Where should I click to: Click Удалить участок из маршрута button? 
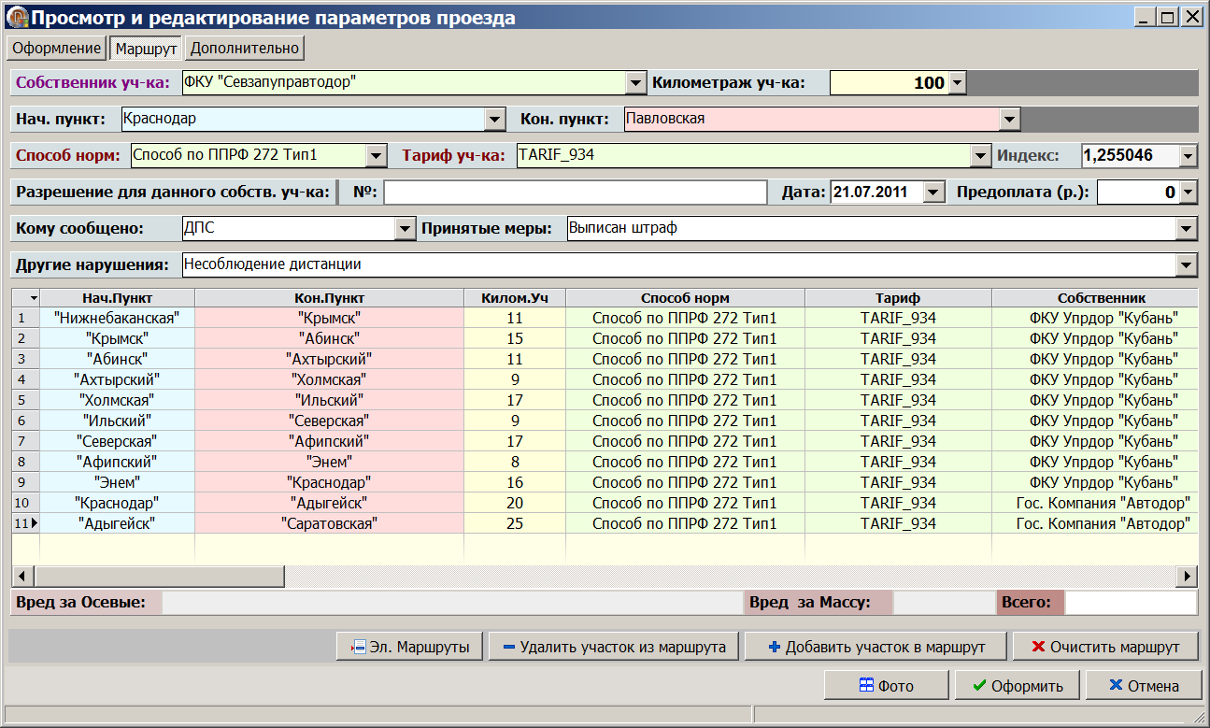pos(613,647)
